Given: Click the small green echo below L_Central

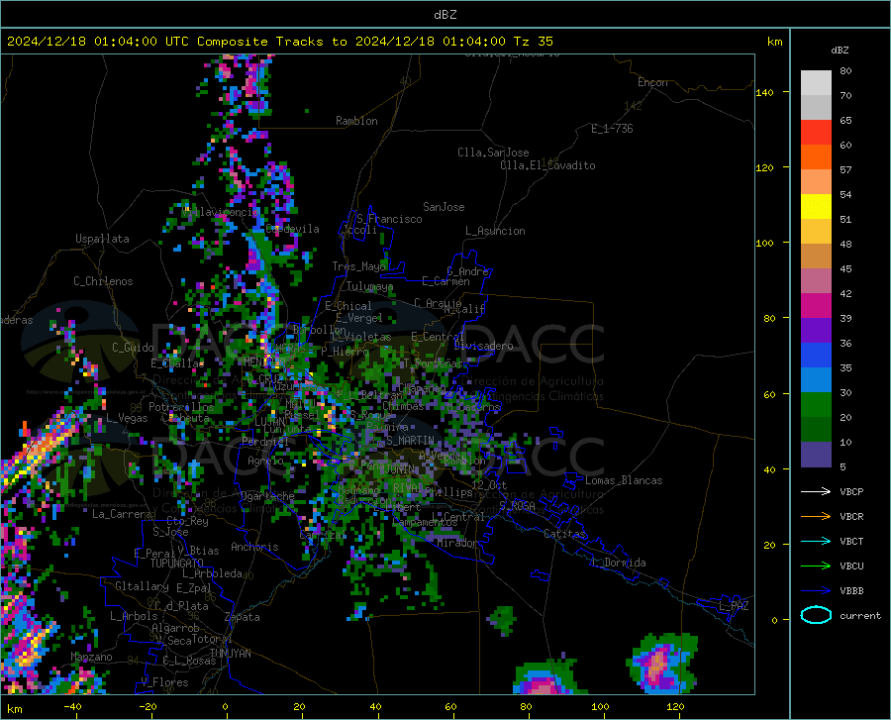Looking at the screenshot, I should tap(502, 619).
